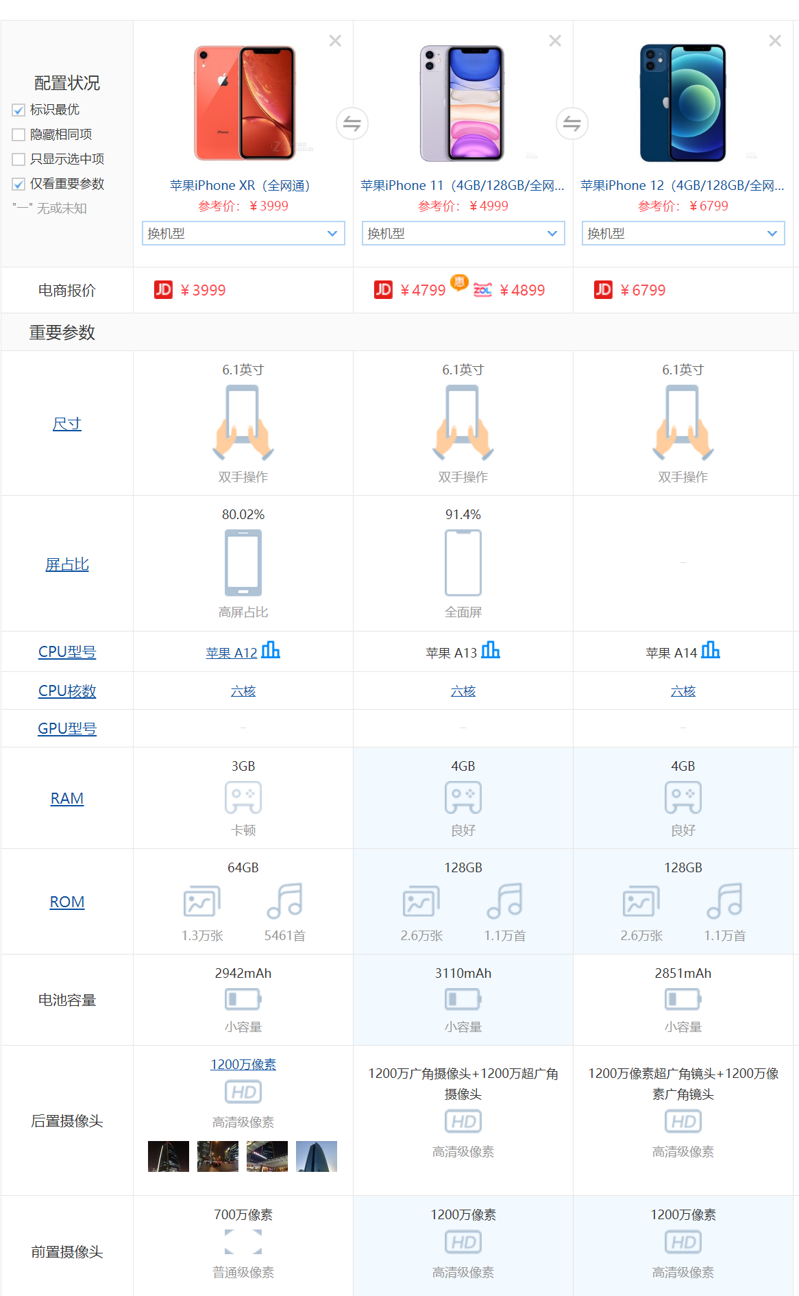Click ¥4889 ZOL price for iPhone 11
The height and width of the screenshot is (1296, 799).
522,290
